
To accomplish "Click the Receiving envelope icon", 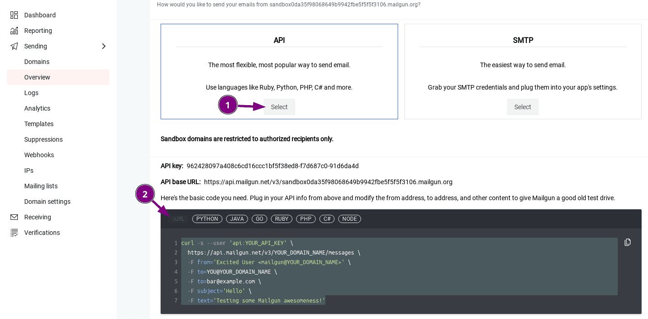I will [14, 217].
